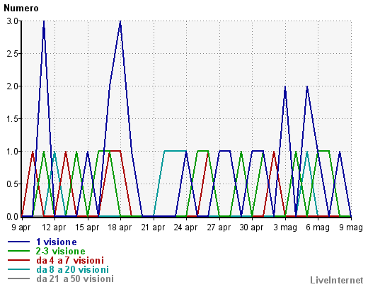This screenshot has width=368, height=287.
Task: Click the 6 mag date label
Action: click(318, 227)
